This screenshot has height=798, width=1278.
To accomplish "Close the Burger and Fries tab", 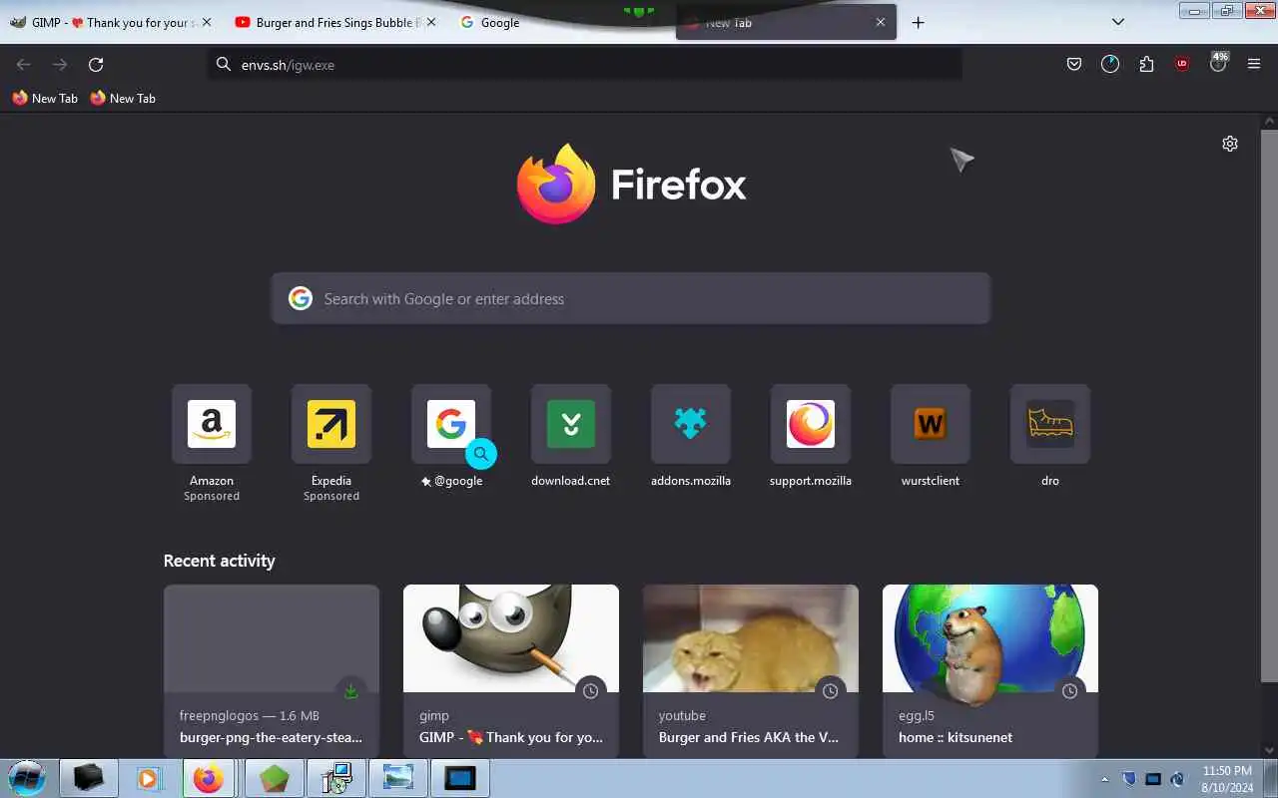I will (430, 22).
